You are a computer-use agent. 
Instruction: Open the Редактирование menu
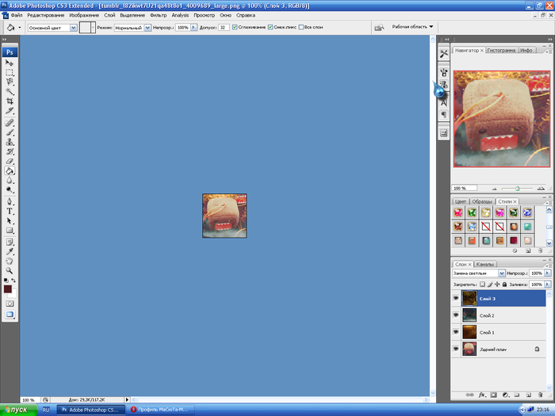click(x=46, y=15)
